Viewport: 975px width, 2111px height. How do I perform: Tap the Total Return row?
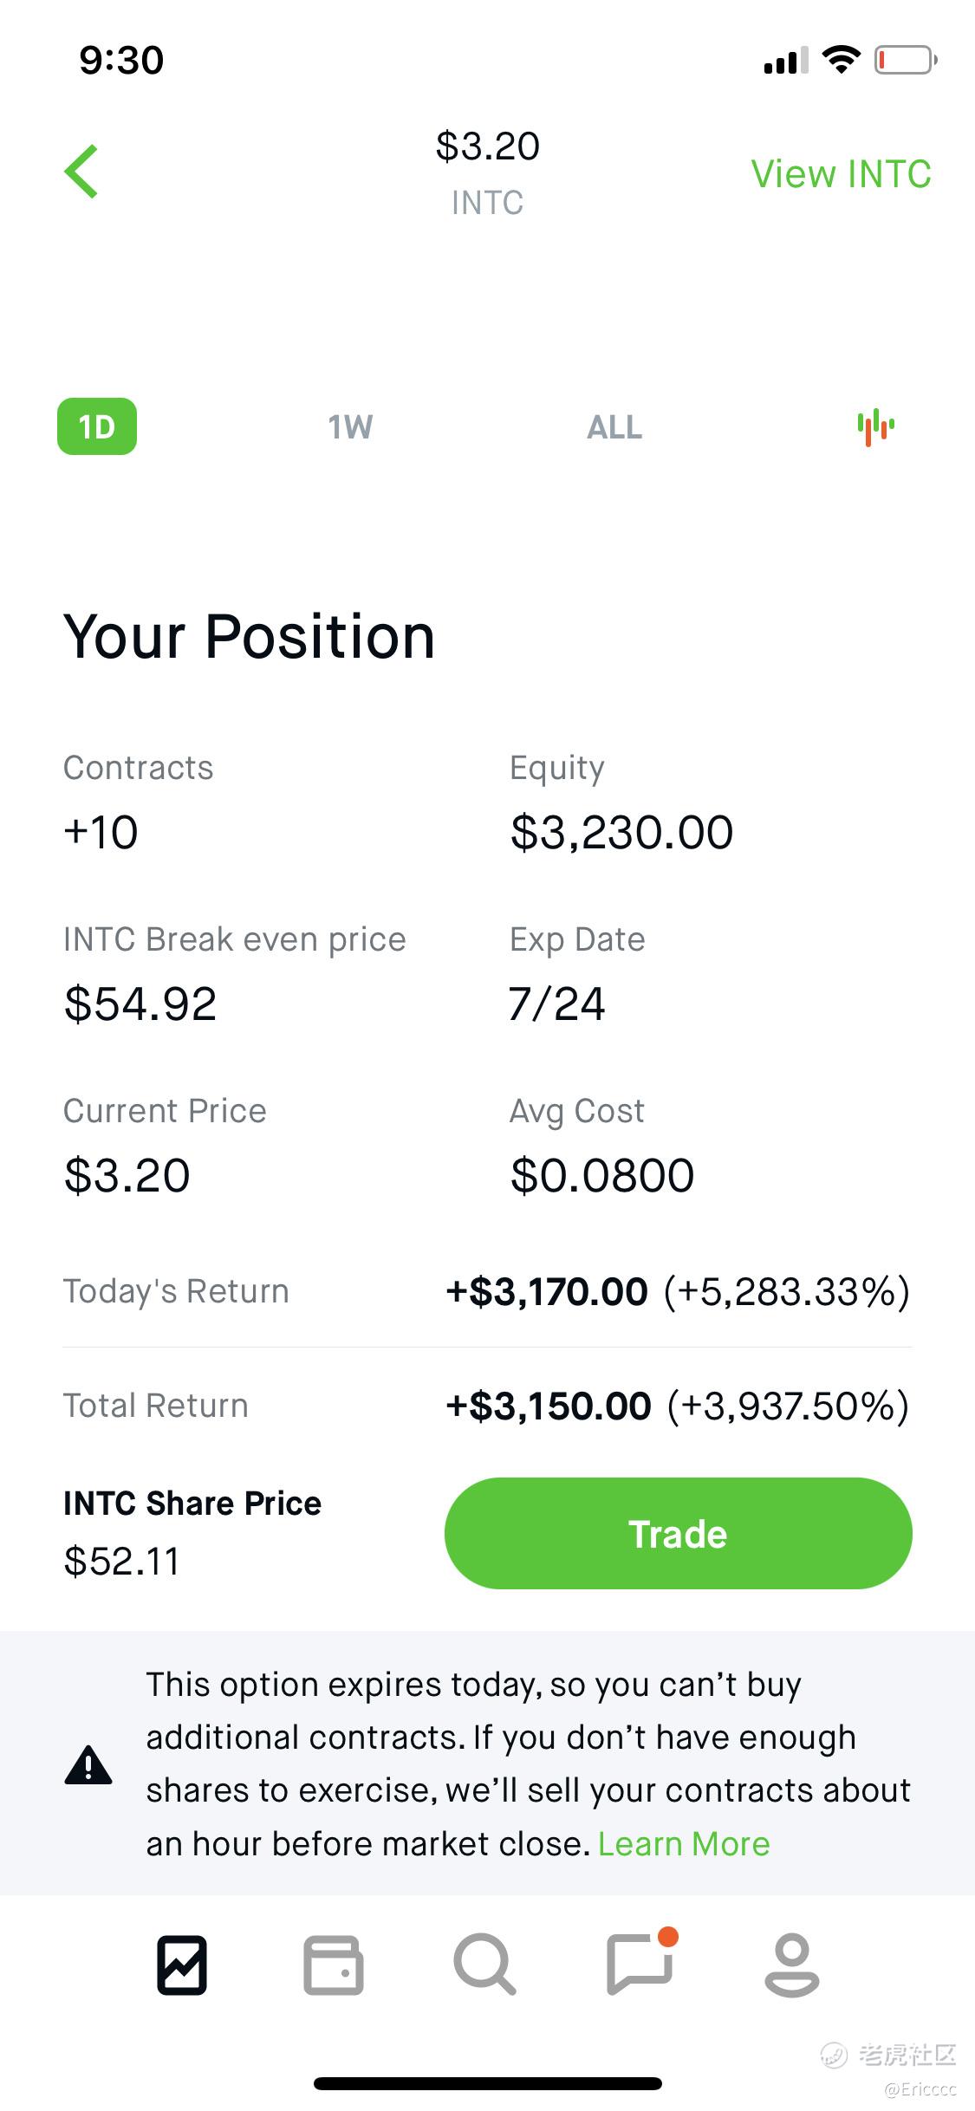tap(487, 1406)
